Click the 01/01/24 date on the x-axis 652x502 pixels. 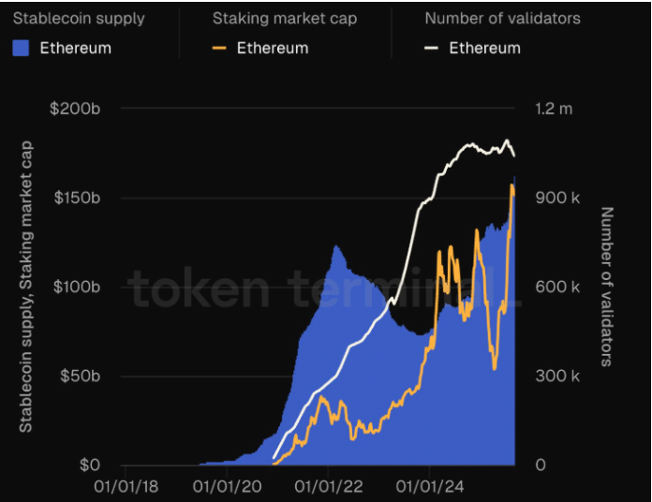coord(428,487)
